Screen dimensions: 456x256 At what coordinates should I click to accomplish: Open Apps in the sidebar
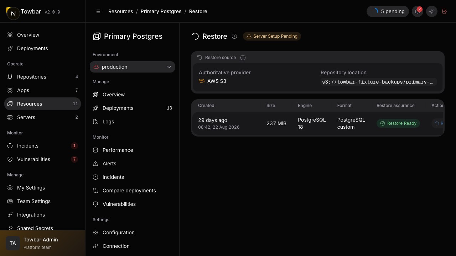coord(43,90)
